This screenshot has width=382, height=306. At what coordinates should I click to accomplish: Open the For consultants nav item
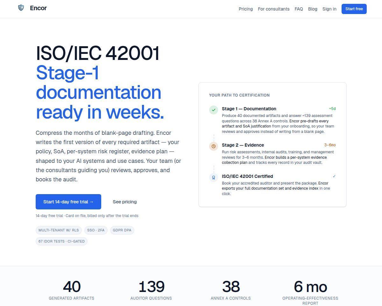274,9
